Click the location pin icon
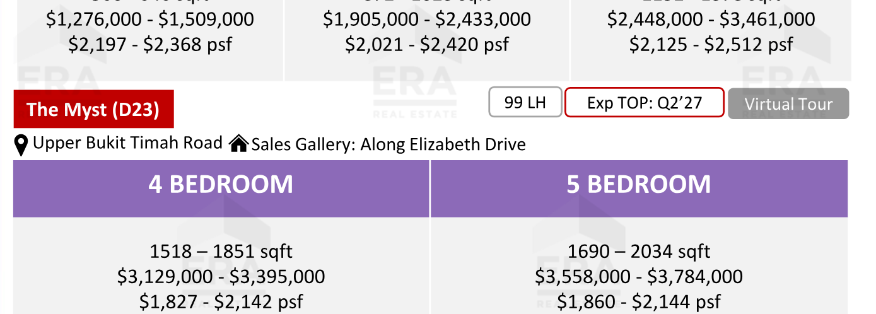This screenshot has width=876, height=314. (x=21, y=145)
